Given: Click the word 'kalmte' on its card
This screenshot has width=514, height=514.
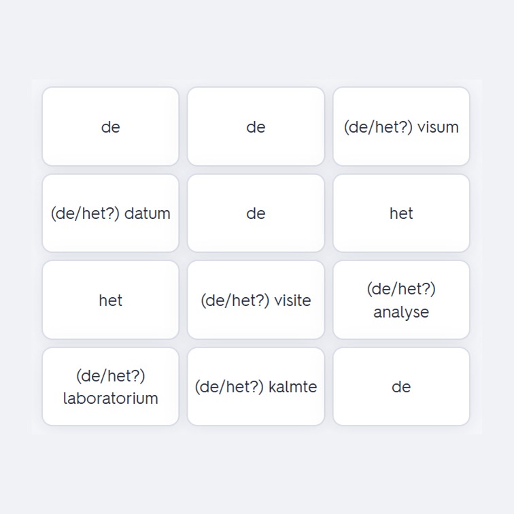Looking at the screenshot, I should point(293,386).
